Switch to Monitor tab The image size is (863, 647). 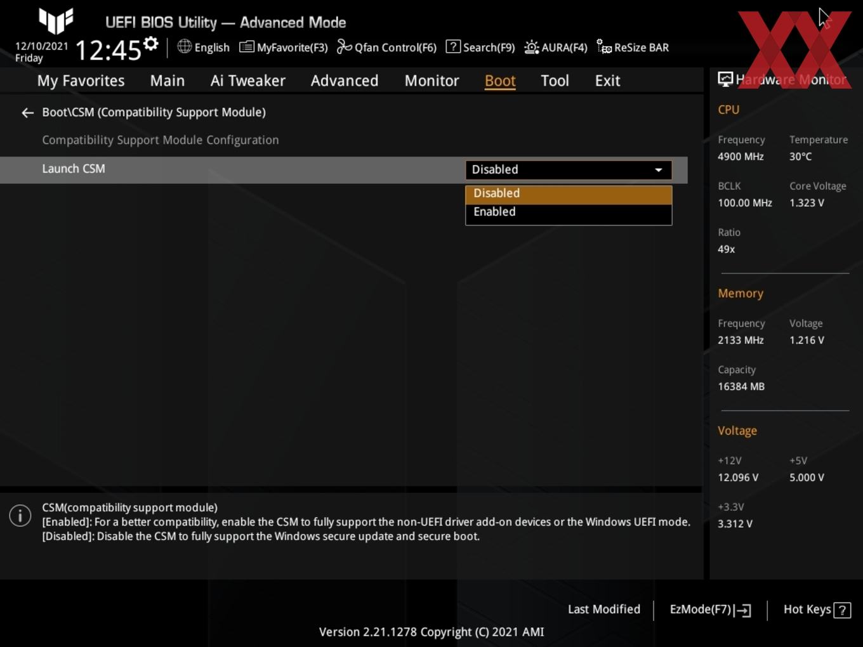click(x=432, y=81)
